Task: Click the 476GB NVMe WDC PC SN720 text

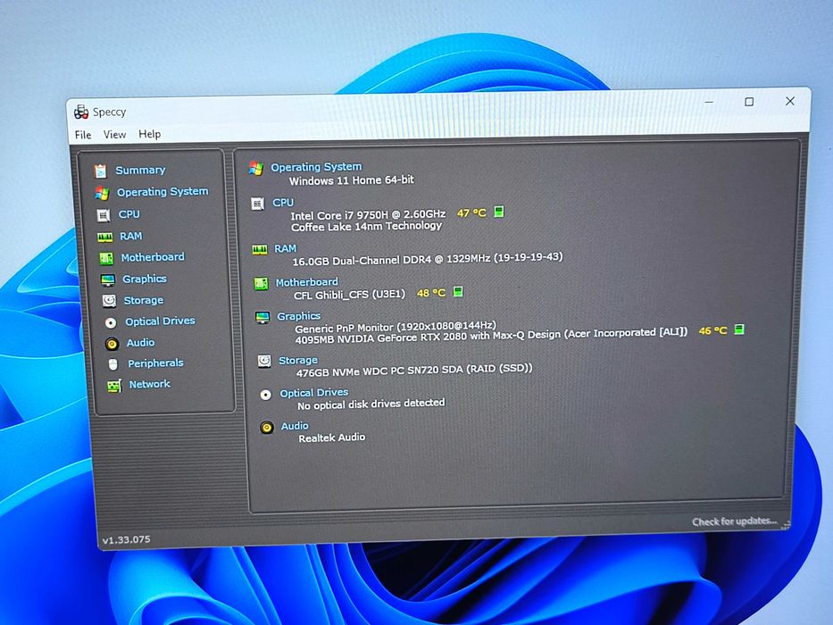Action: coord(414,371)
